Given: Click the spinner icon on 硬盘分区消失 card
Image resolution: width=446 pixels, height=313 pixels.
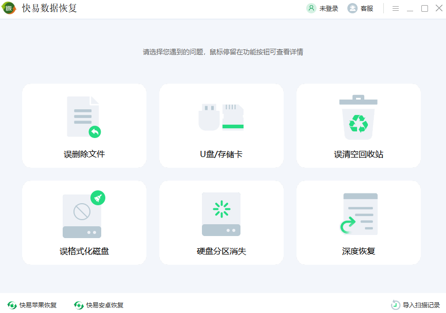Looking at the screenshot, I should 221,209.
